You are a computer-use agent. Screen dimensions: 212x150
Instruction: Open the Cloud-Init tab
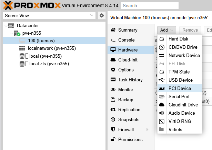131,60
